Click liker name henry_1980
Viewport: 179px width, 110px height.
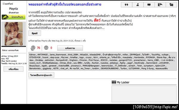[x=153, y=60]
